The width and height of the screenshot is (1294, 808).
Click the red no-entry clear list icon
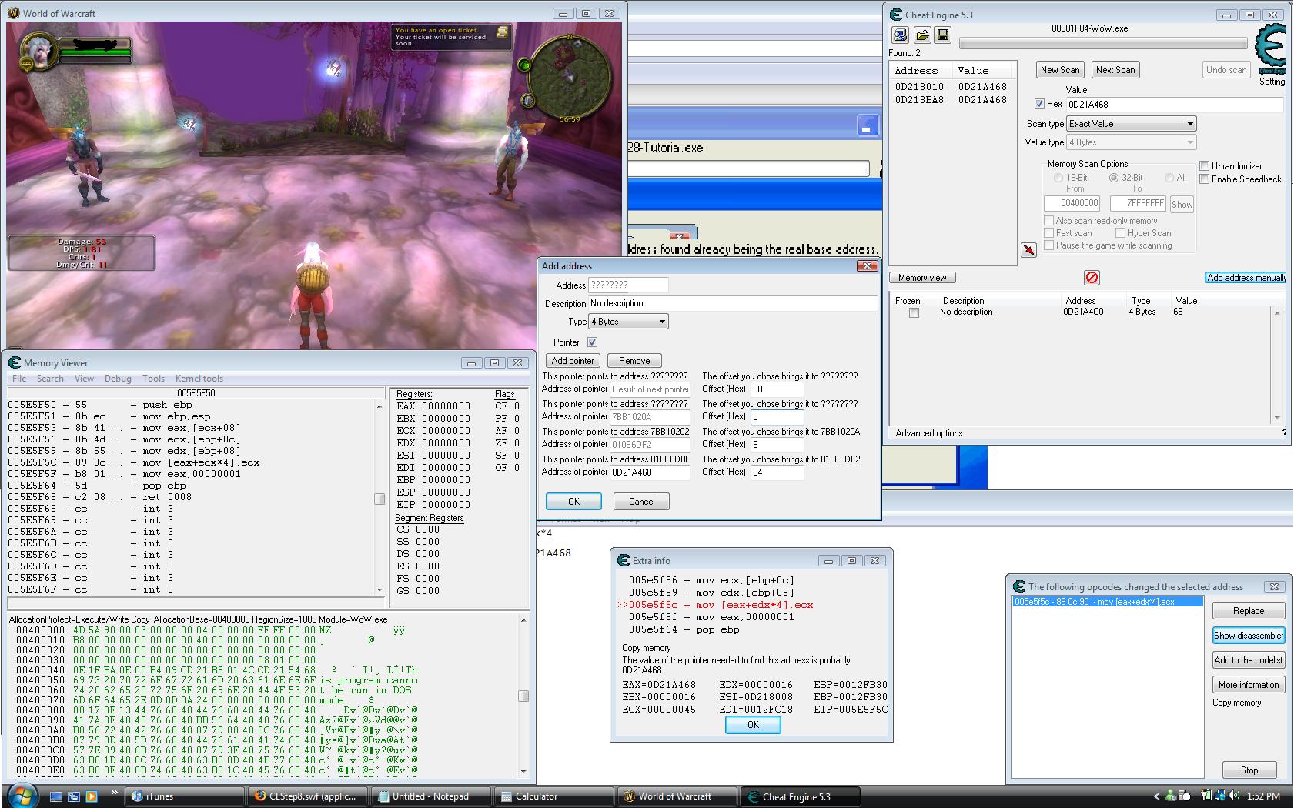click(1092, 278)
